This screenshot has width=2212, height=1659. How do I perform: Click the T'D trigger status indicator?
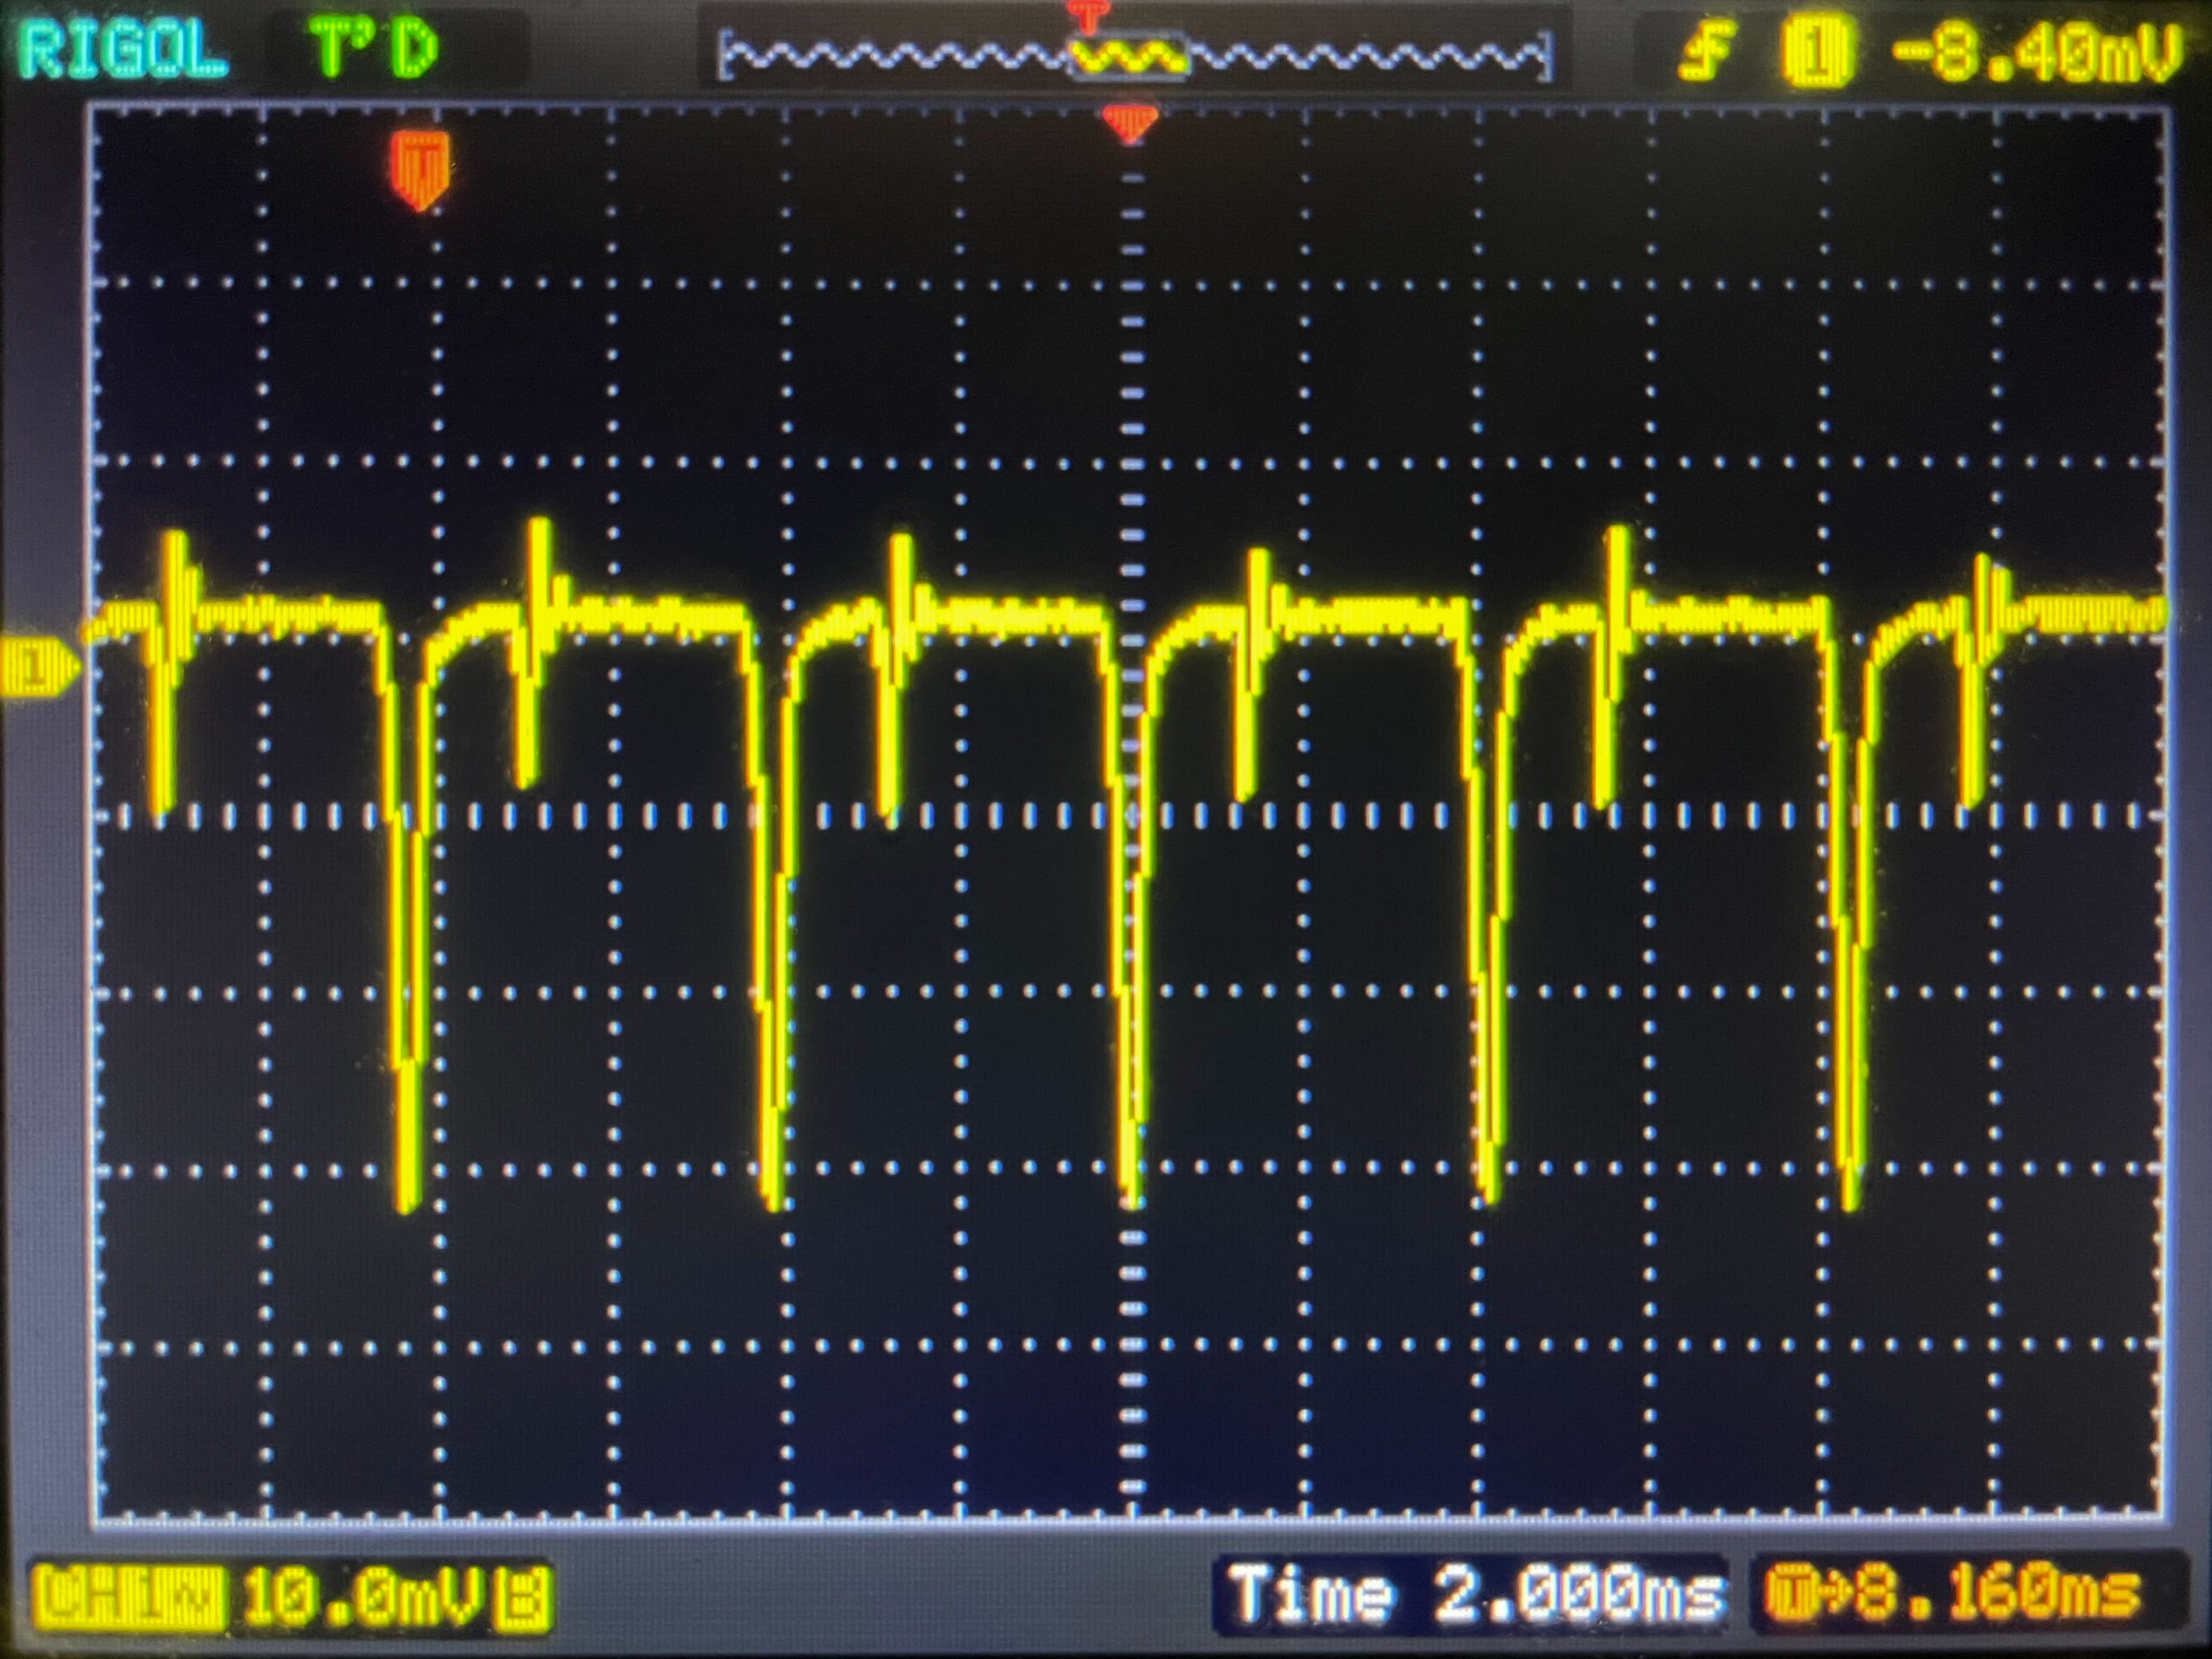coord(375,50)
